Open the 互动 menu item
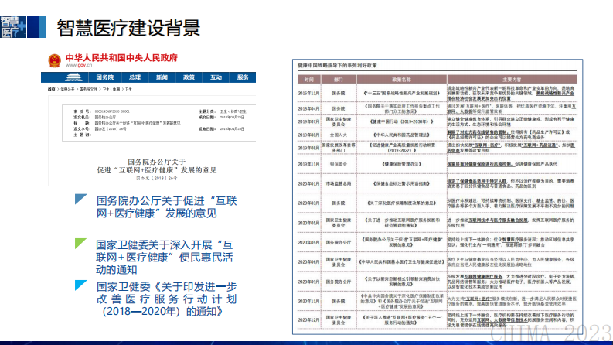This screenshot has width=613, height=345. (216, 77)
